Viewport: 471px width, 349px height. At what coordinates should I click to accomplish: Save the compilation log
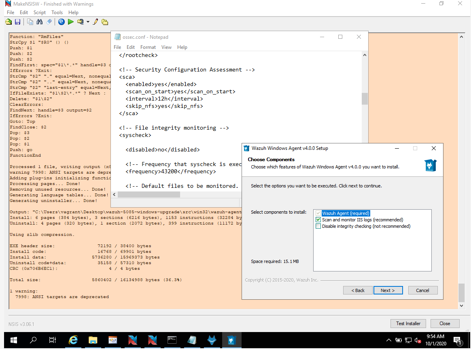tap(17, 22)
